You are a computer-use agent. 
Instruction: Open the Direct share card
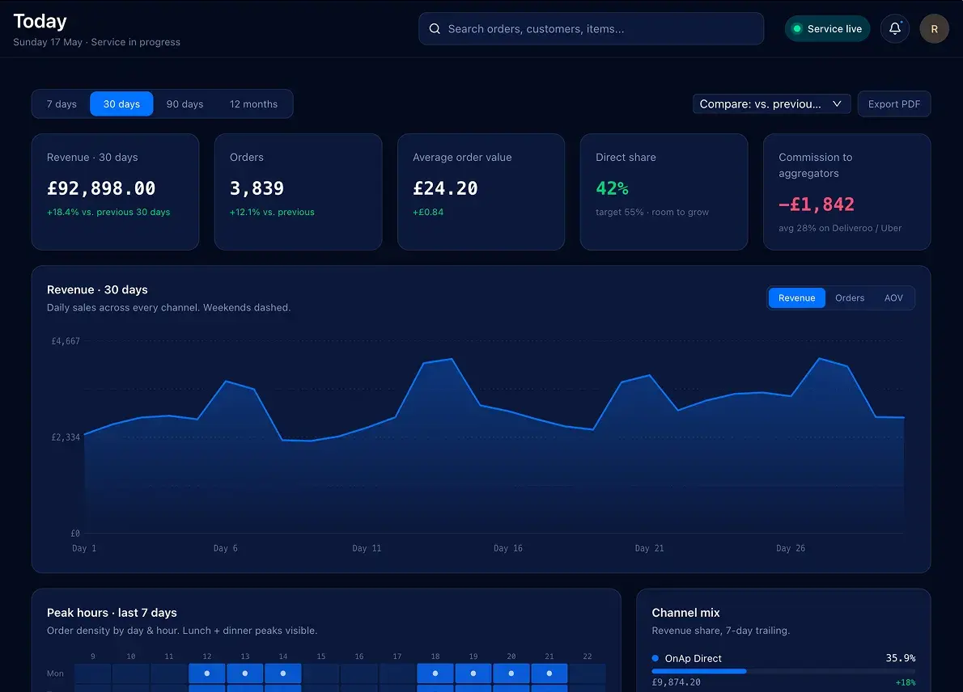coord(664,192)
